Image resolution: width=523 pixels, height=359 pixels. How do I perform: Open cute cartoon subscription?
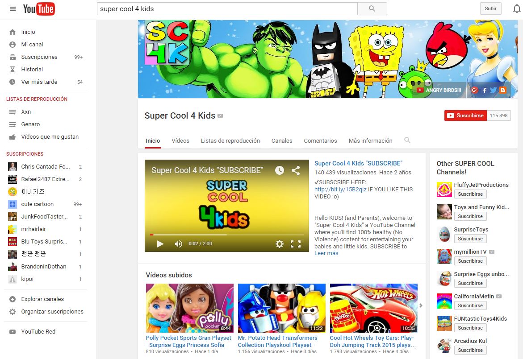[46, 204]
